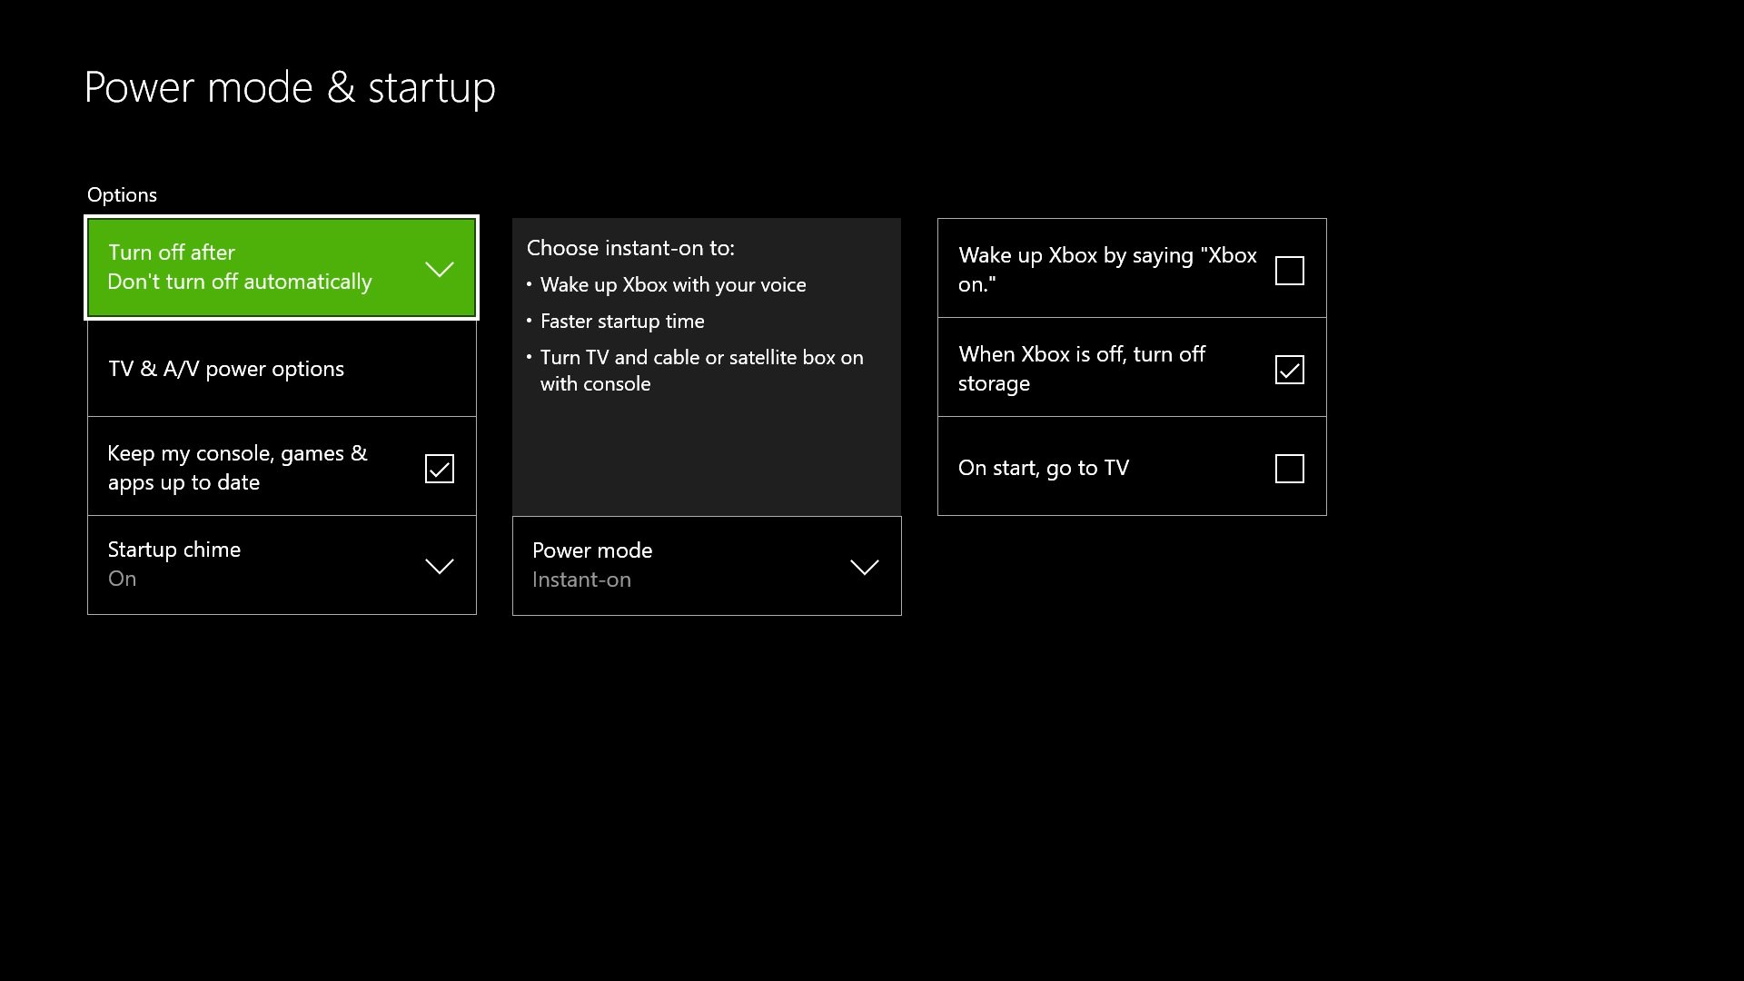Select TV & A/V power options
The width and height of the screenshot is (1744, 981).
(282, 368)
